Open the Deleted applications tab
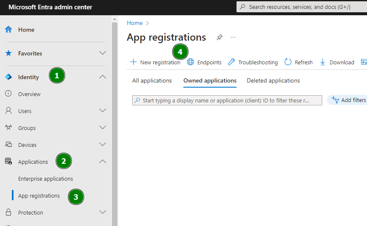Viewport: 367px width, 226px height. [x=273, y=81]
